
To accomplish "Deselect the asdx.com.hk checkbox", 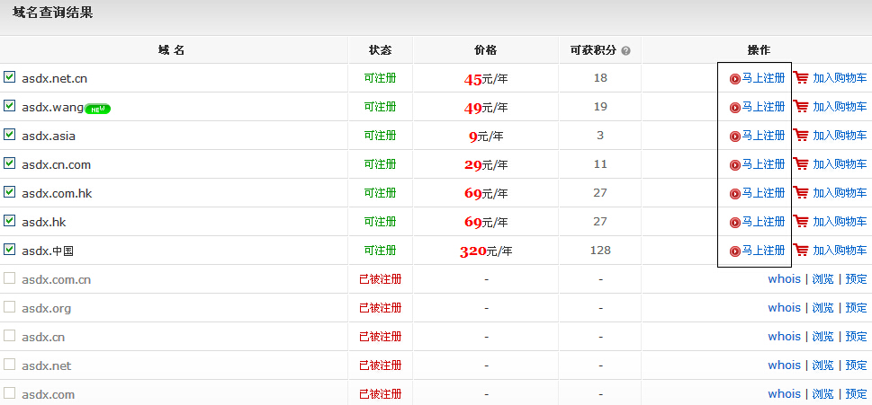I will coord(10,193).
